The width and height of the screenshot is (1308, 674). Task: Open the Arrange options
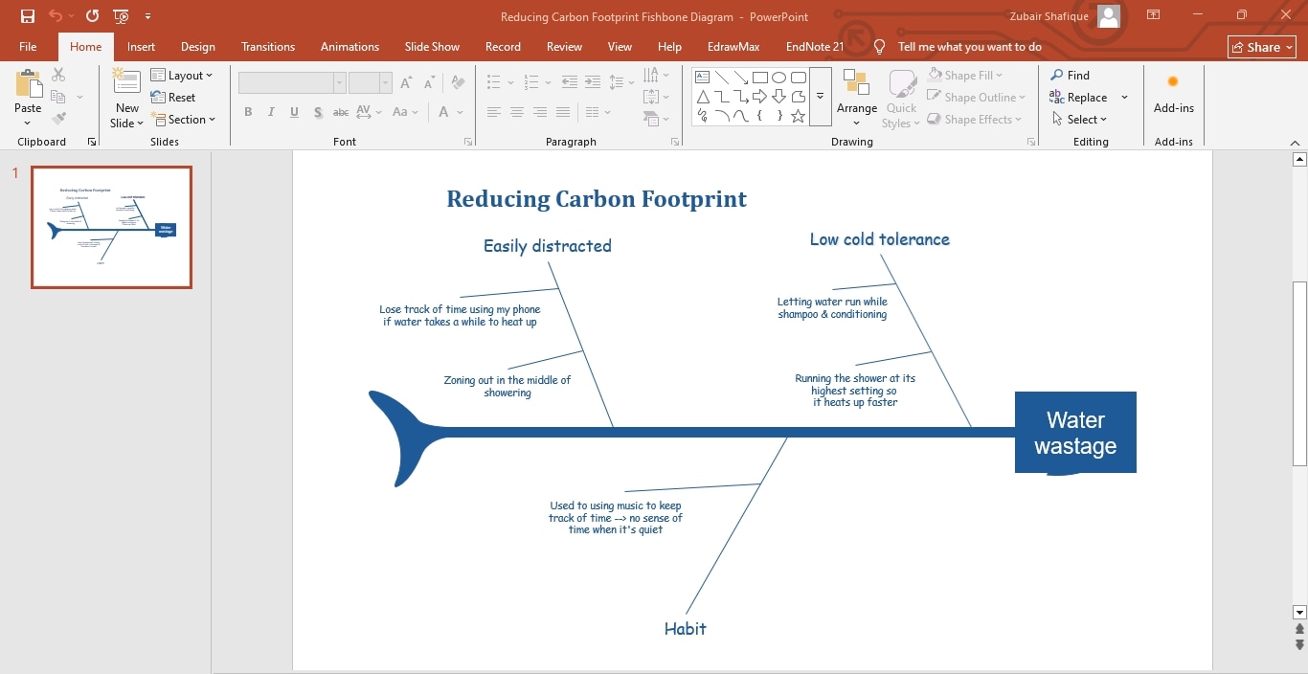[x=856, y=96]
